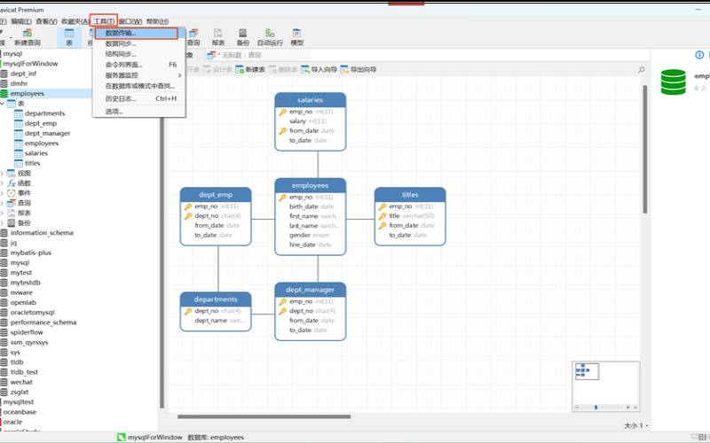This screenshot has width=710, height=443.
Task: Collapse the 表 node in the tree
Action: [x=4, y=104]
